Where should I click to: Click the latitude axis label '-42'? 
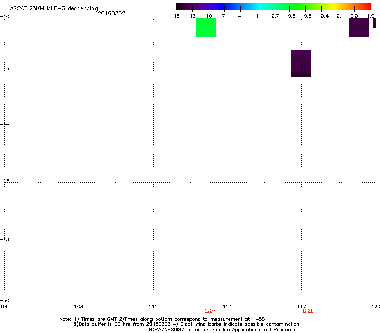coord(5,69)
